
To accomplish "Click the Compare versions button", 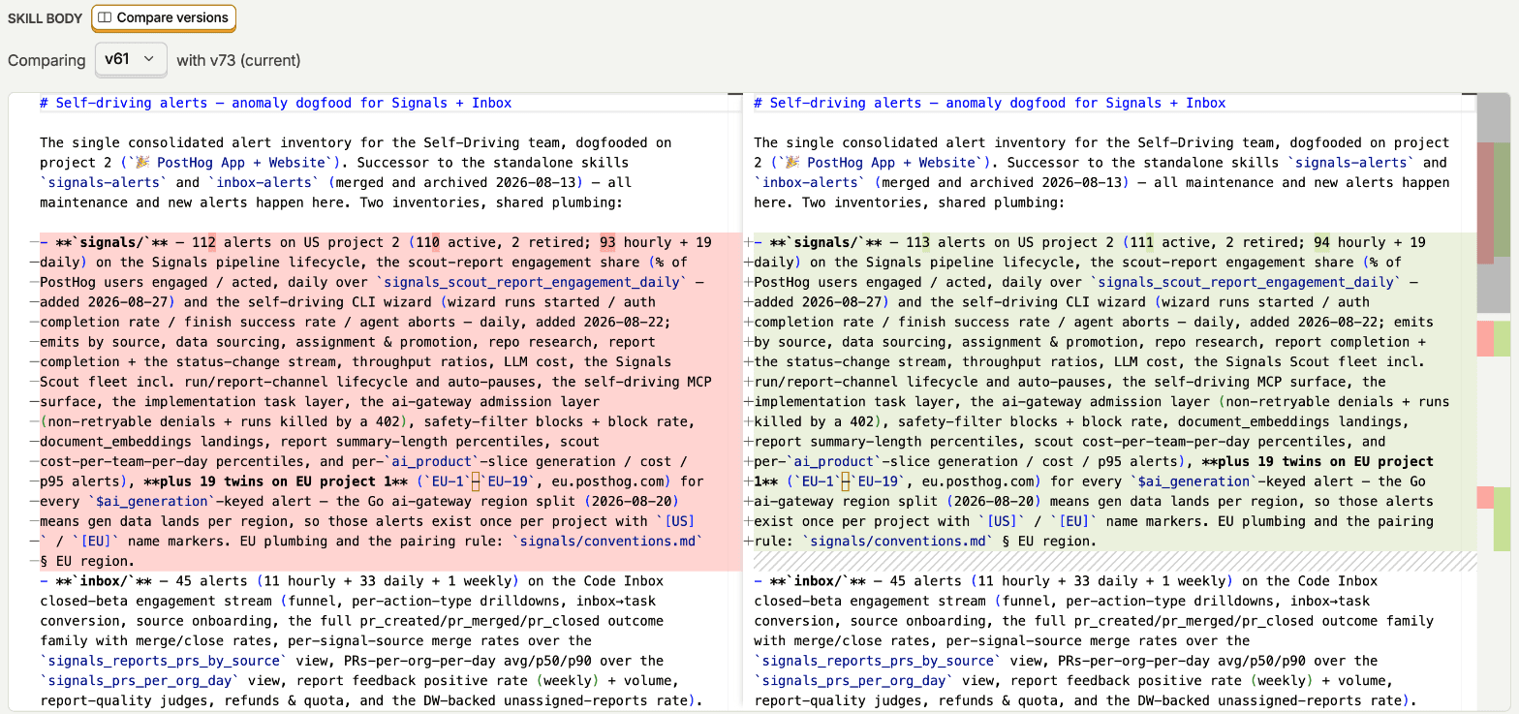I will (x=164, y=17).
